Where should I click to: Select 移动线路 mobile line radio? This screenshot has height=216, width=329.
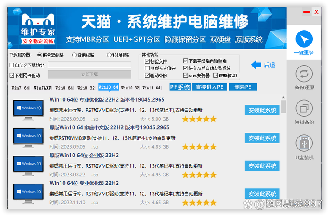109,55
